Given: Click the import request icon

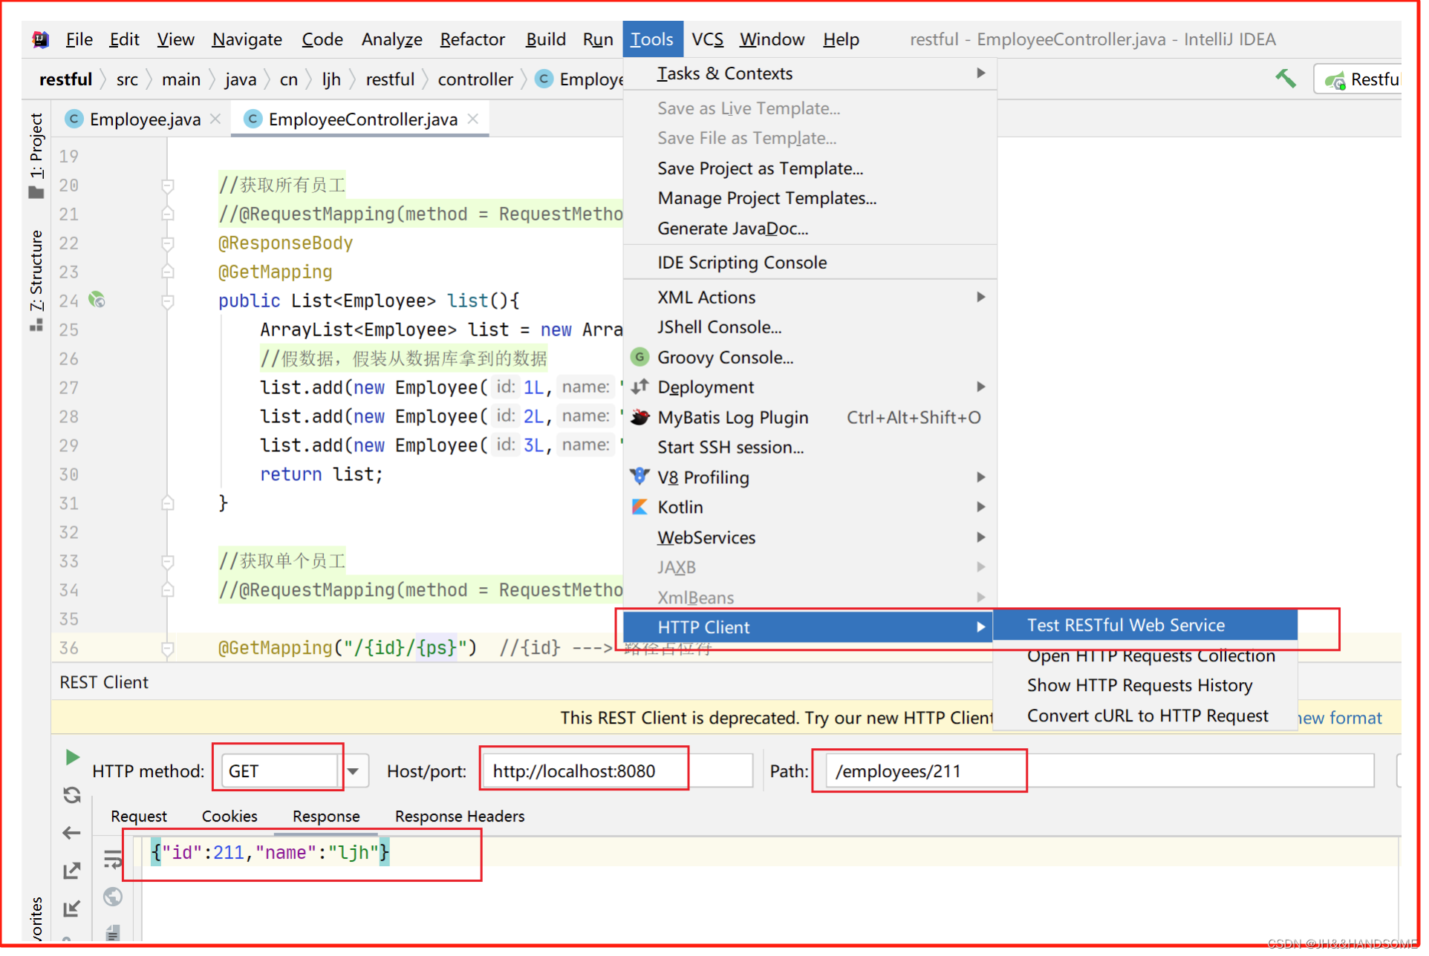Looking at the screenshot, I should (72, 908).
